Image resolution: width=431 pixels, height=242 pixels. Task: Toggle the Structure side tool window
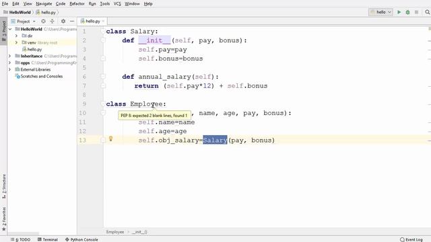4,186
